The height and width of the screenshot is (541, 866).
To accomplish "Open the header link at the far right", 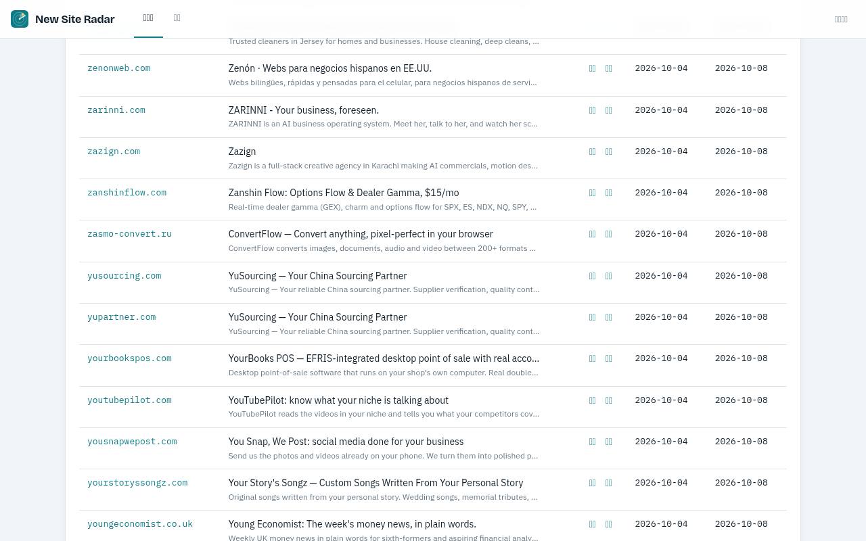I will 841,20.
